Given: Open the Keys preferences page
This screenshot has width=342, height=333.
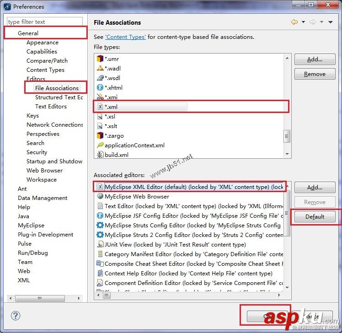Looking at the screenshot, I should tap(33, 115).
